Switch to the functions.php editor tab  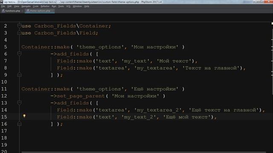pyautogui.click(x=12, y=11)
